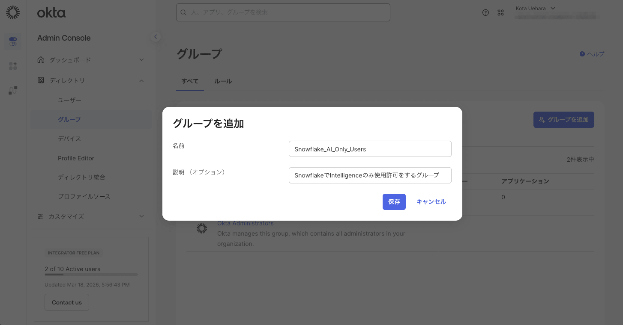Click the 保存 button

tap(394, 202)
